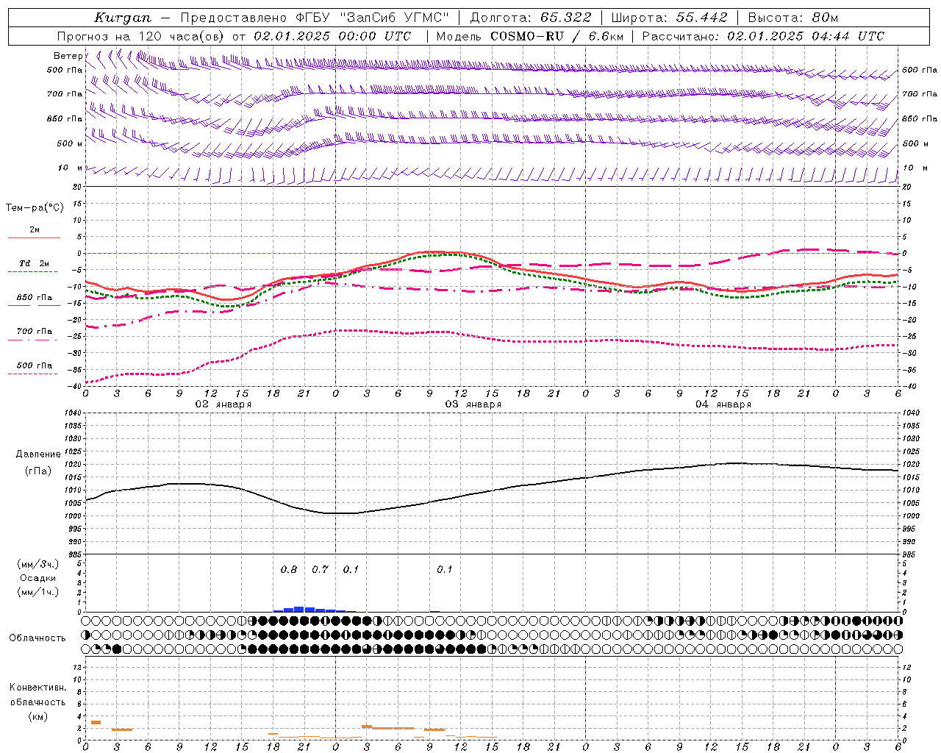Click the forecast line "Прогноз на 120 часа(ов)"

point(140,36)
